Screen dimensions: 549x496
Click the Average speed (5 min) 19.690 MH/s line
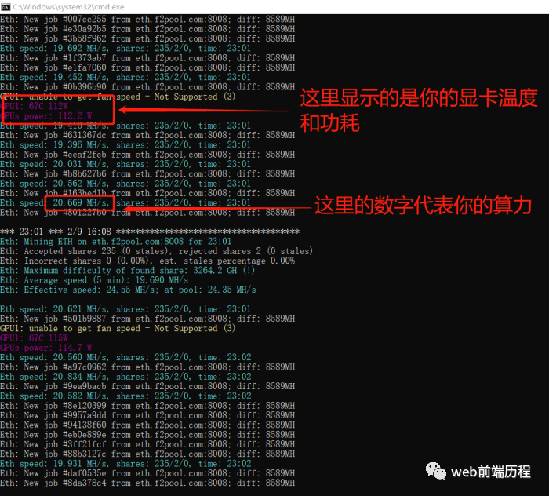(94, 280)
